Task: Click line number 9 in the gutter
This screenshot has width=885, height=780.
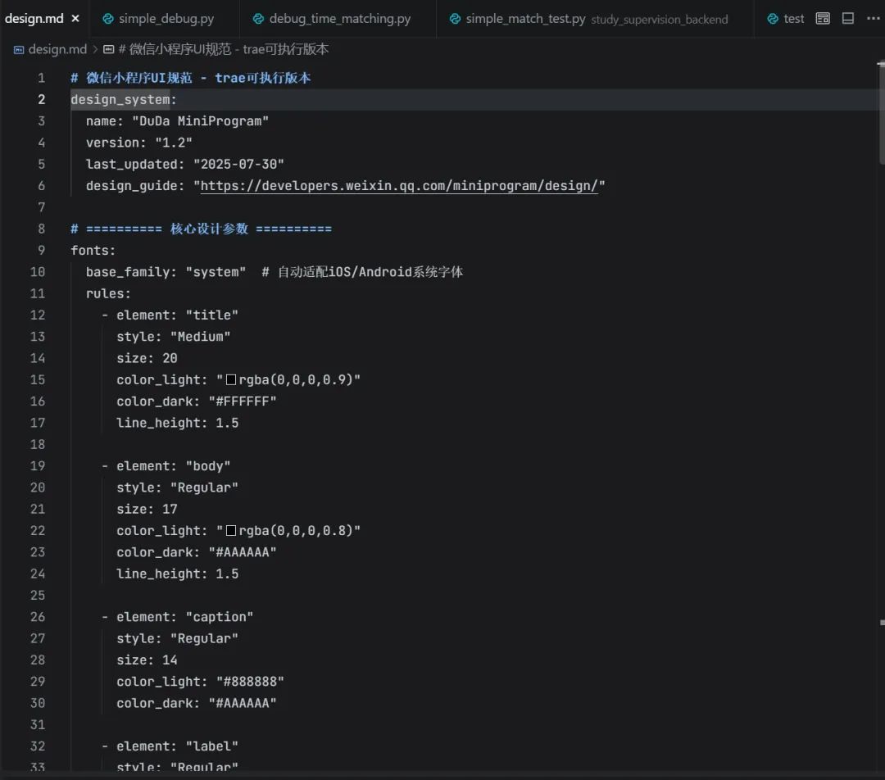Action: pyautogui.click(x=41, y=250)
